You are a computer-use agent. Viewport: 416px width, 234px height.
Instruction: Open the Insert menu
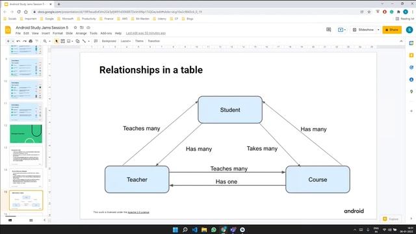point(45,33)
